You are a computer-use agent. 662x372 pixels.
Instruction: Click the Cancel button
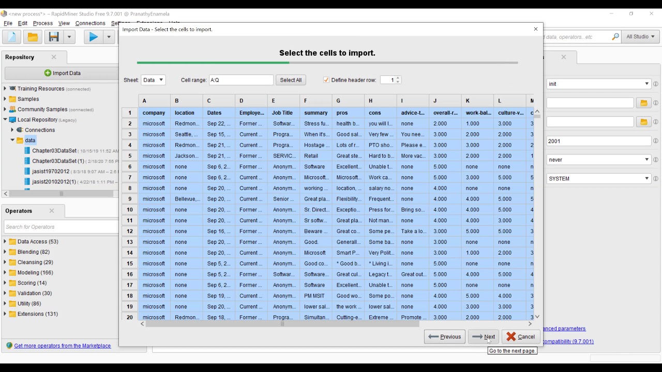521,337
